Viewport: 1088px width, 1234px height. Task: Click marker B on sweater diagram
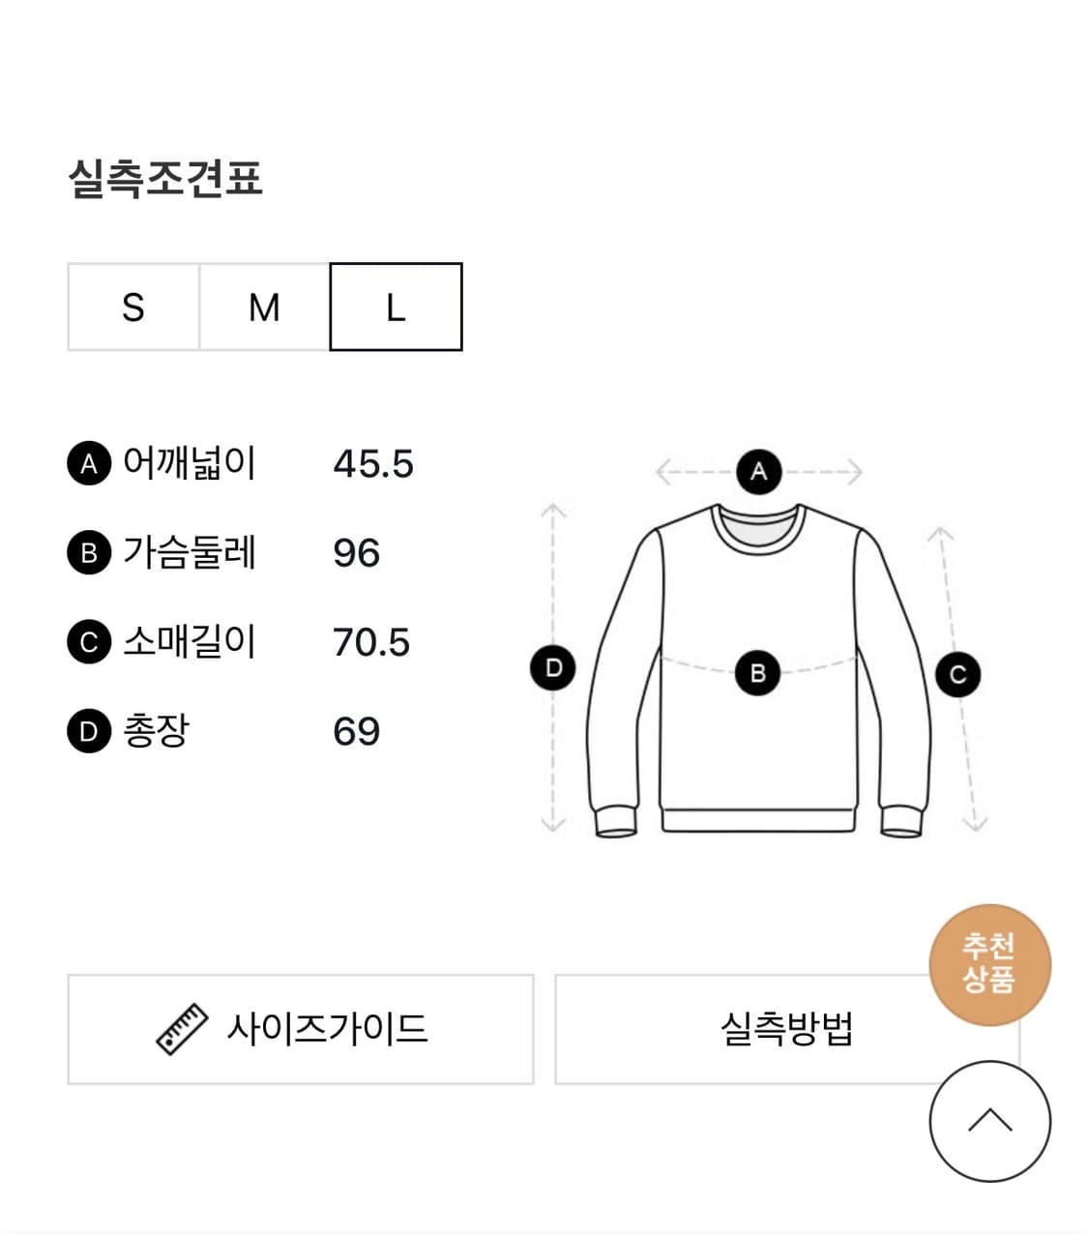point(758,673)
